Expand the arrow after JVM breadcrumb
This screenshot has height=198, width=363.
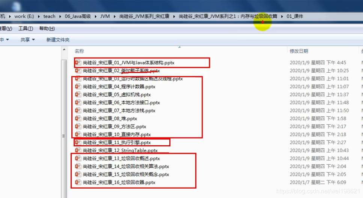coord(114,16)
